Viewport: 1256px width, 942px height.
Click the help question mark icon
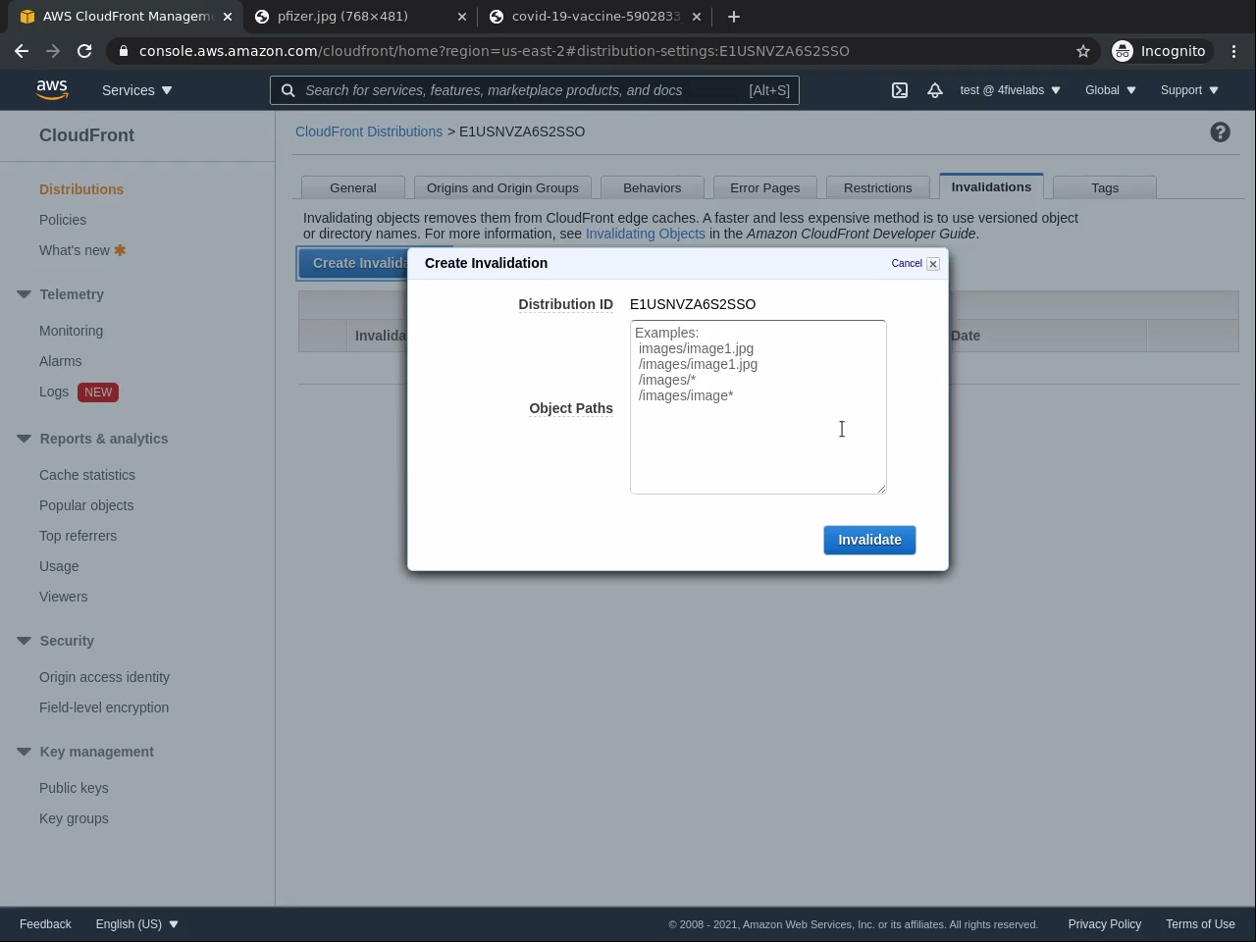tap(1220, 132)
